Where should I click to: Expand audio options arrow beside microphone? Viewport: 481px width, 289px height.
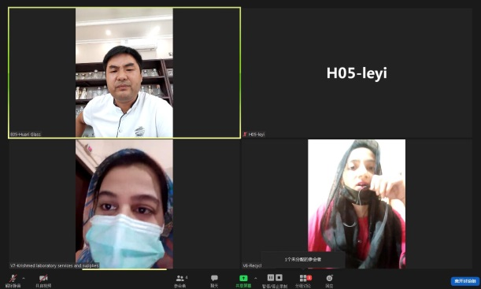pos(24,278)
